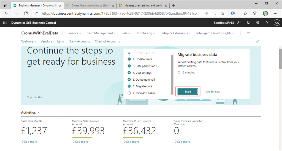Open the CA user account avatar
This screenshot has width=282, height=151.
pos(277,23)
